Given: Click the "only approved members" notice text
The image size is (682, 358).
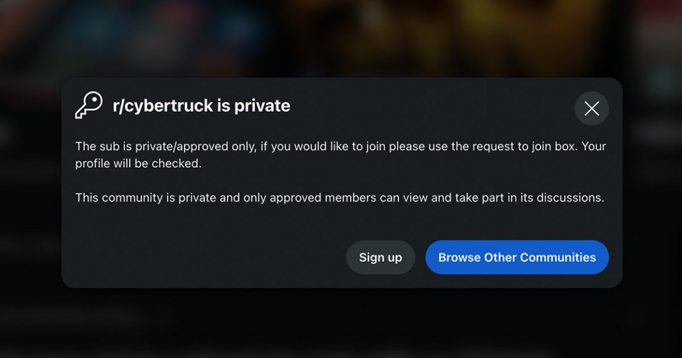Looking at the screenshot, I should click(339, 198).
